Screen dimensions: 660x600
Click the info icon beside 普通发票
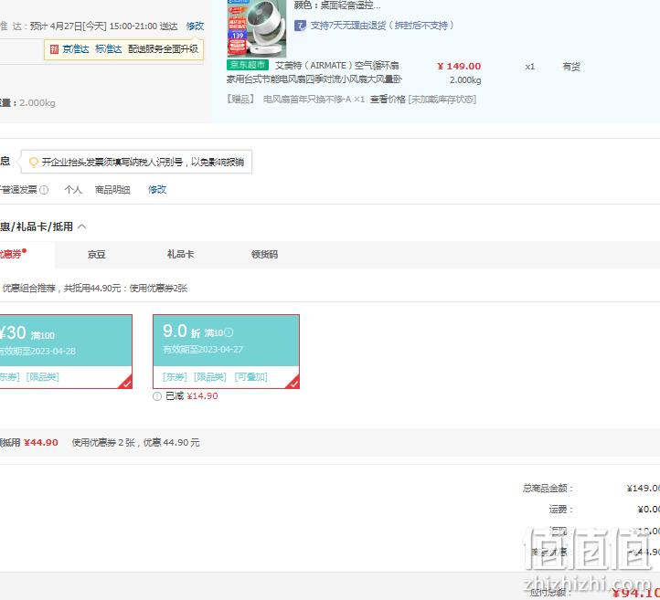coord(44,190)
